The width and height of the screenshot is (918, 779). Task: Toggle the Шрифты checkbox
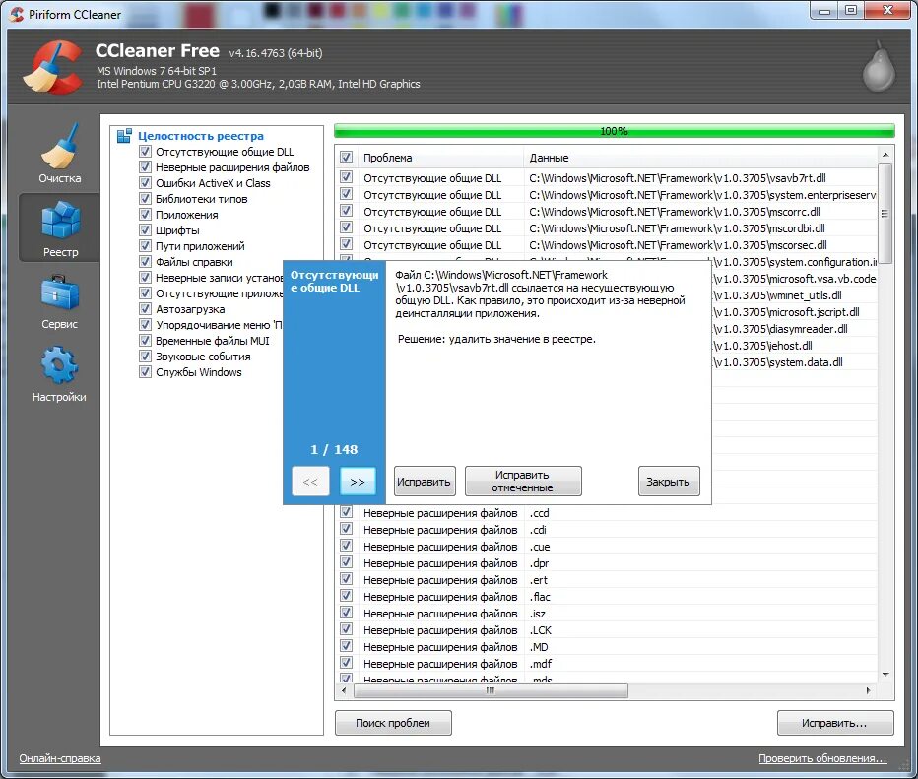point(145,230)
